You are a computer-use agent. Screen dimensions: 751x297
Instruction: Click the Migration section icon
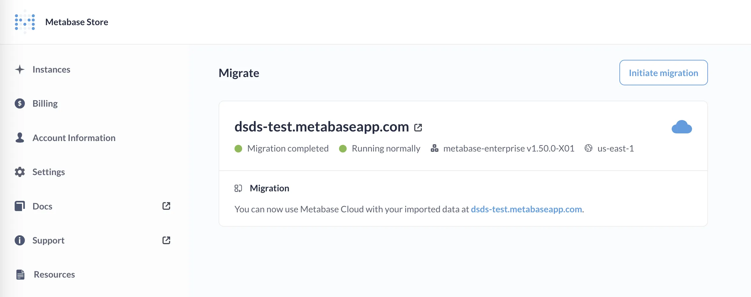coord(239,188)
